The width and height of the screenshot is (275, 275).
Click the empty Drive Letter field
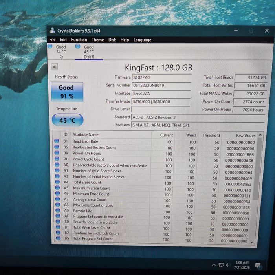click(x=160, y=109)
